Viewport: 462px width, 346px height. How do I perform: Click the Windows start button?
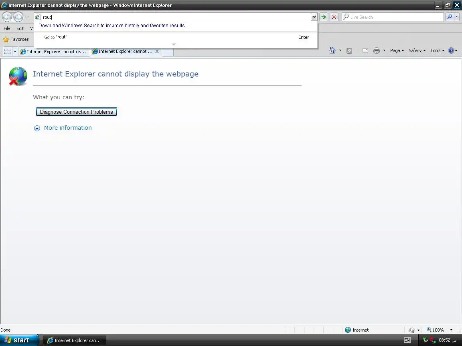pos(19,340)
